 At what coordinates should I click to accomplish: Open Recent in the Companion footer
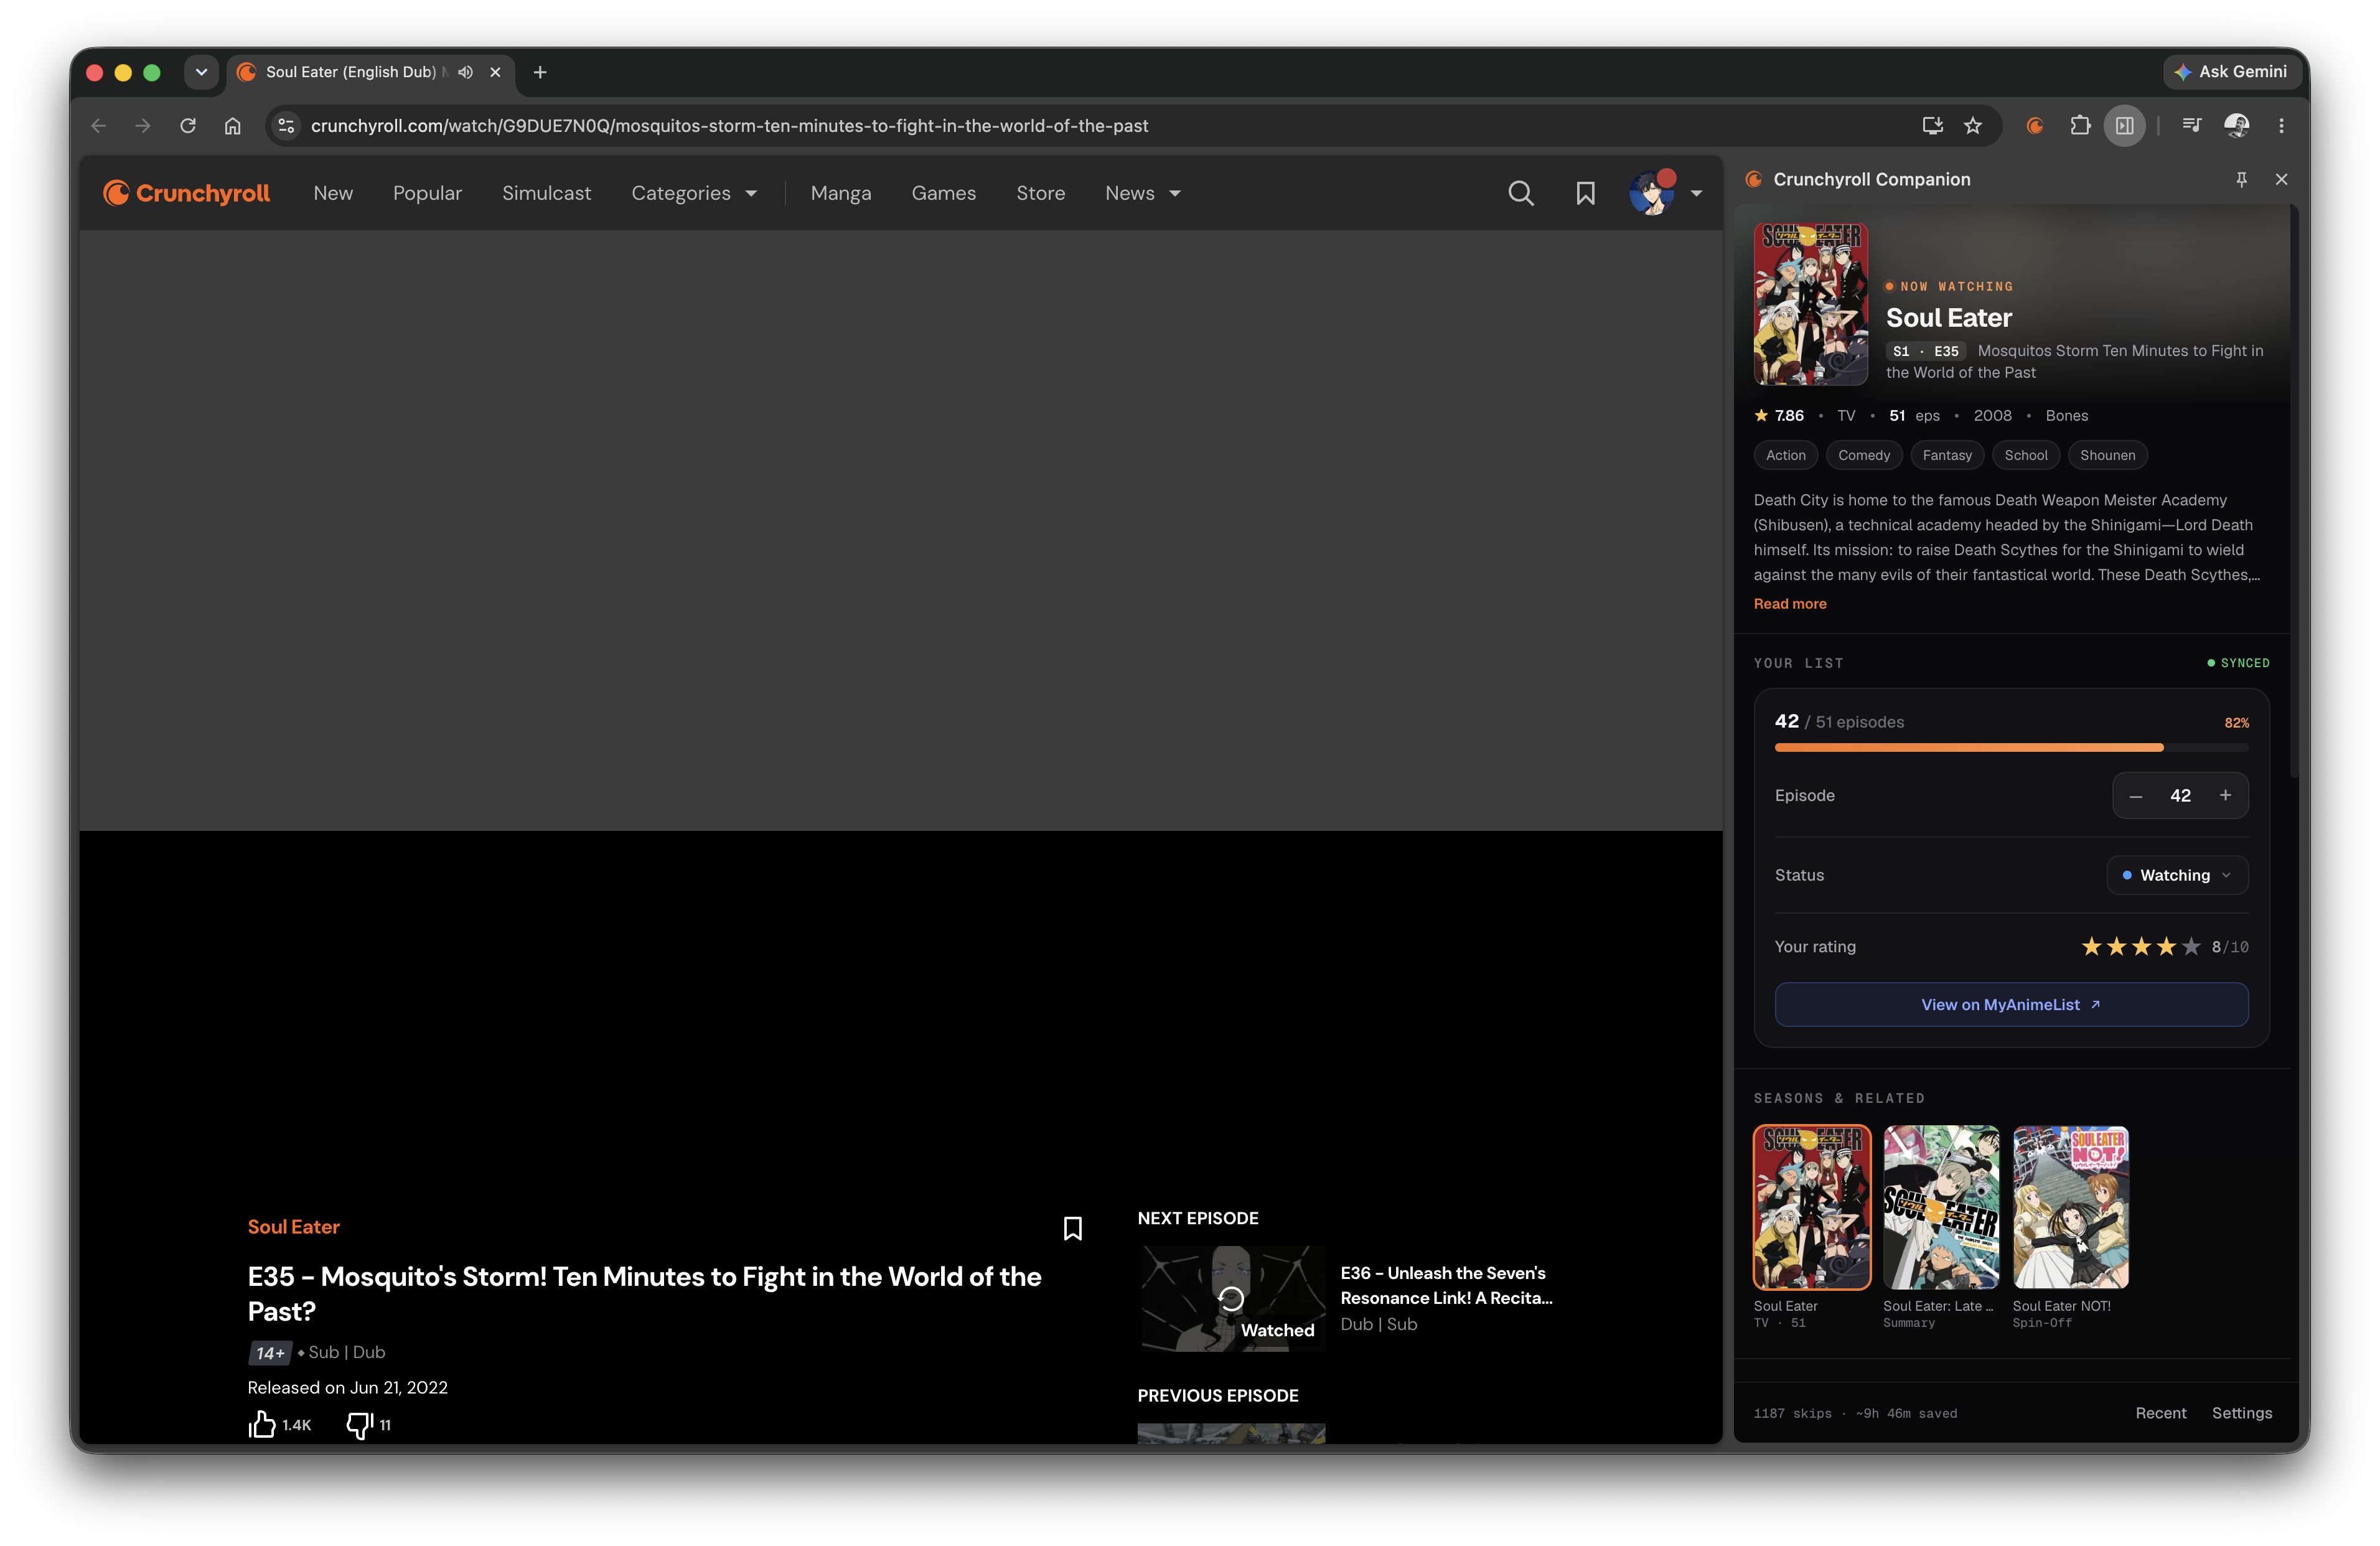click(2160, 1413)
